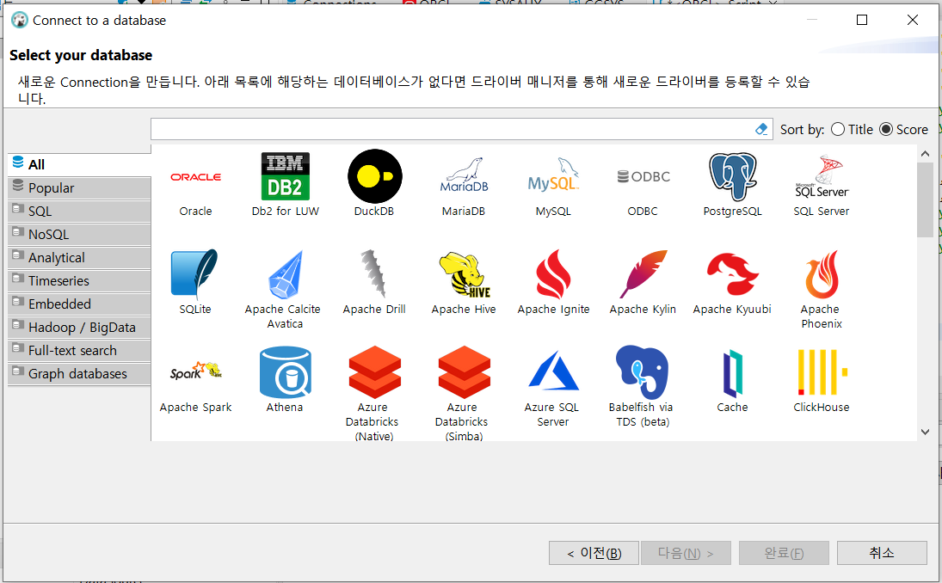Choose the Db2 for LUW driver
The height and width of the screenshot is (583, 942).
pyautogui.click(x=286, y=176)
